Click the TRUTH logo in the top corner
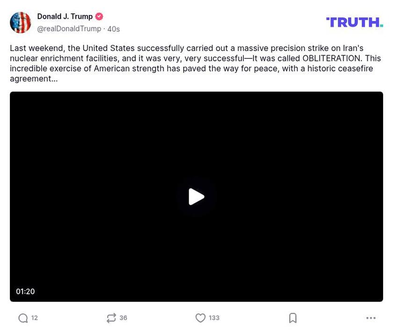This screenshot has width=393, height=336. pos(355,21)
